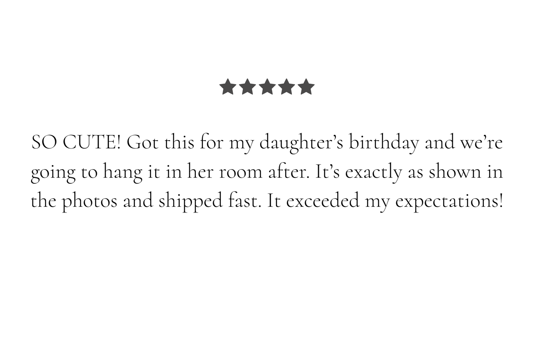Select the middle star of the rating

point(267,87)
